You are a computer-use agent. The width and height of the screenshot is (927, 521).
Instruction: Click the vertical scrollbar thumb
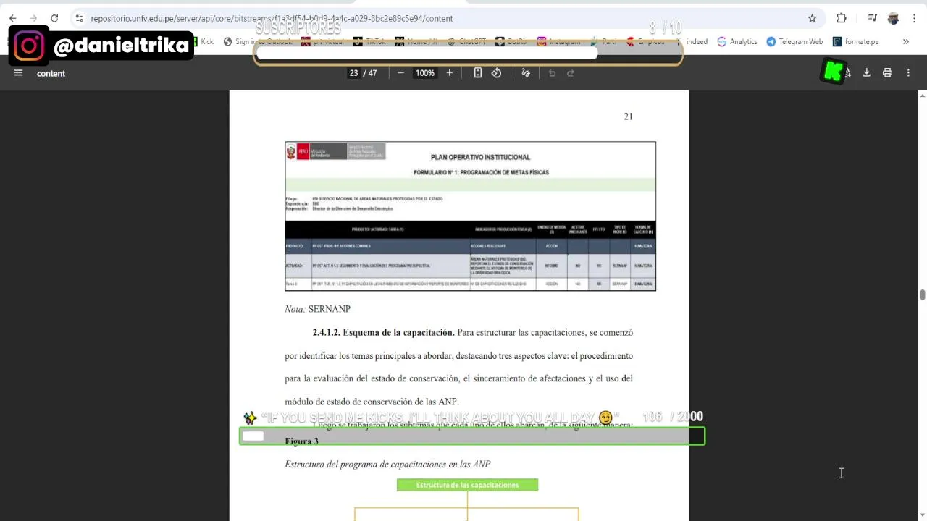click(922, 295)
